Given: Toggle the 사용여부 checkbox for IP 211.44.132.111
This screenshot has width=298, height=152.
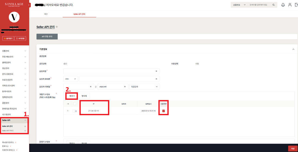Looking at the screenshot, I should coord(163,111).
